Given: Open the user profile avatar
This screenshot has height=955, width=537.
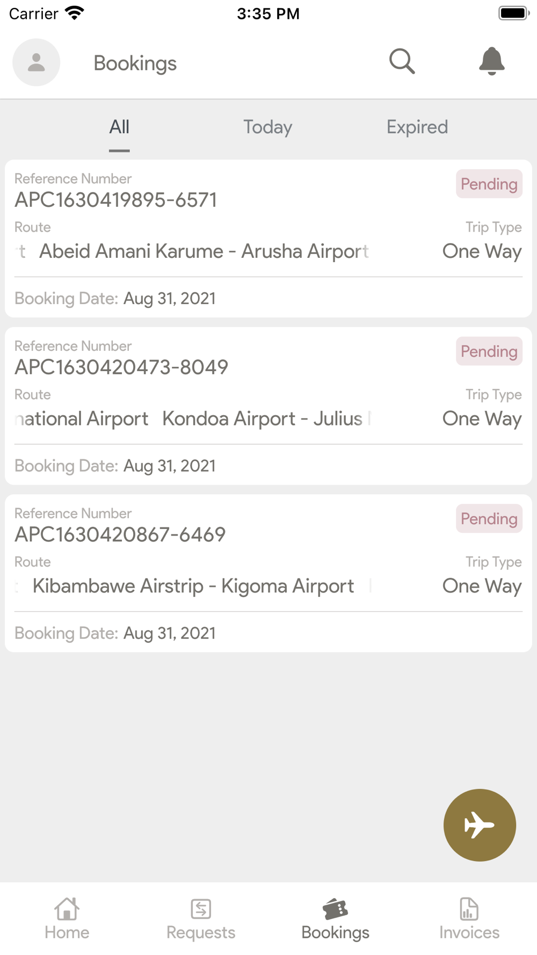Looking at the screenshot, I should pos(36,62).
